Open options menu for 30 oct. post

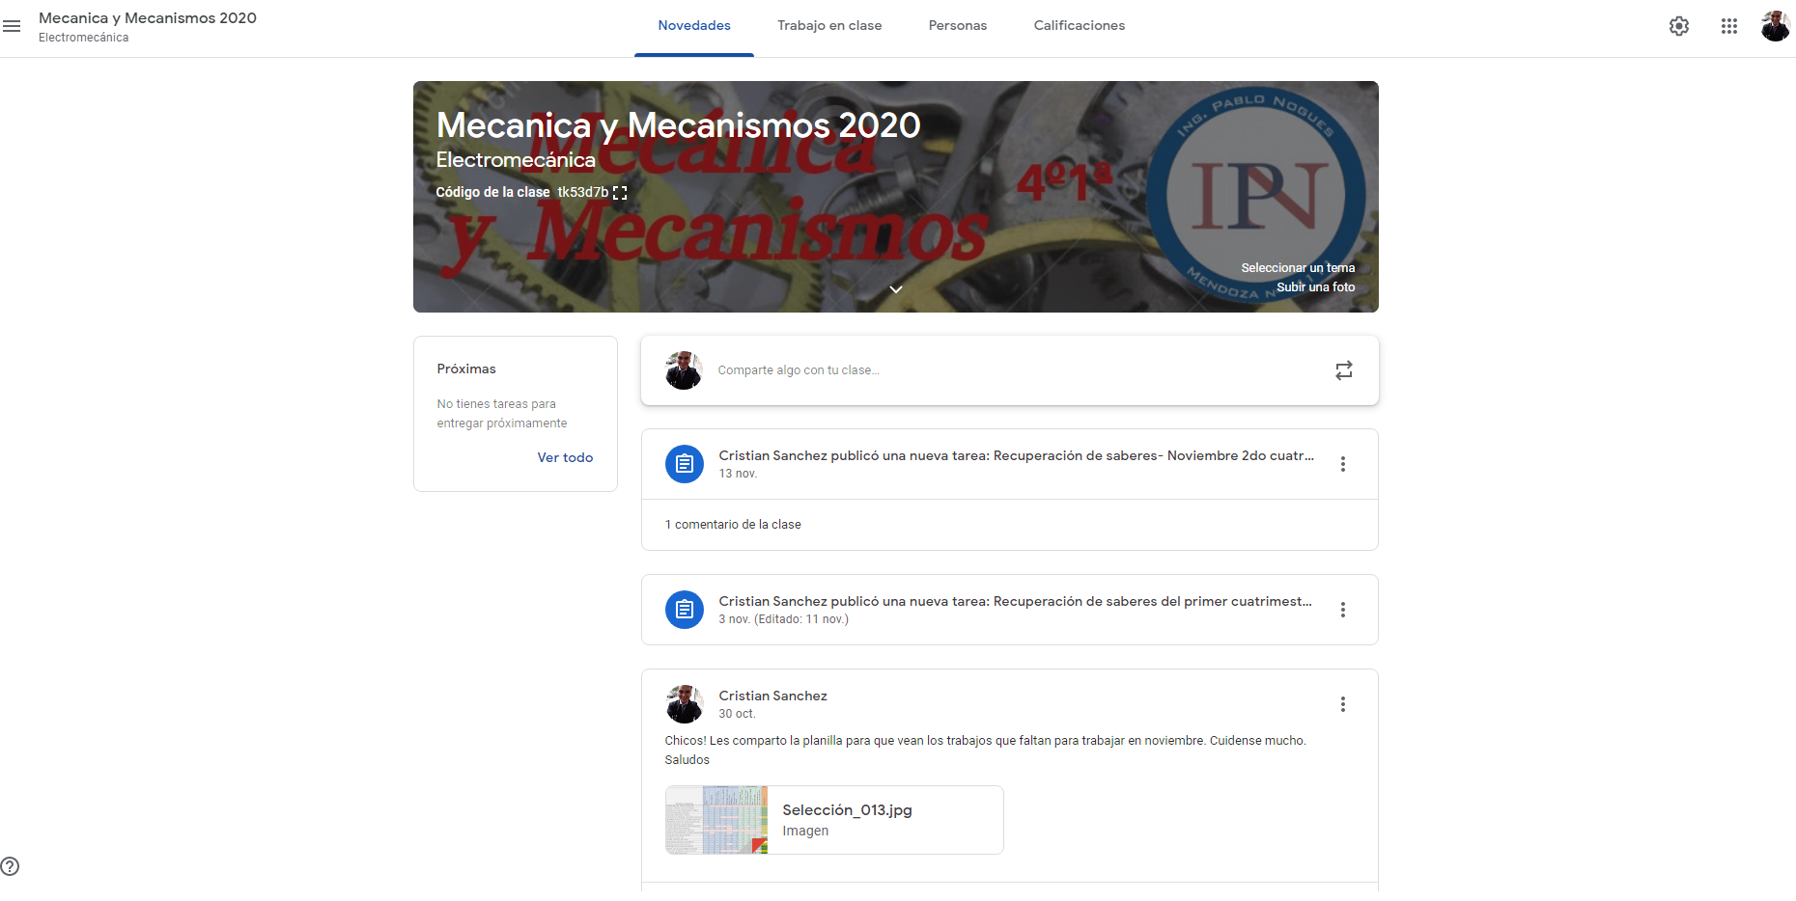[x=1342, y=704]
